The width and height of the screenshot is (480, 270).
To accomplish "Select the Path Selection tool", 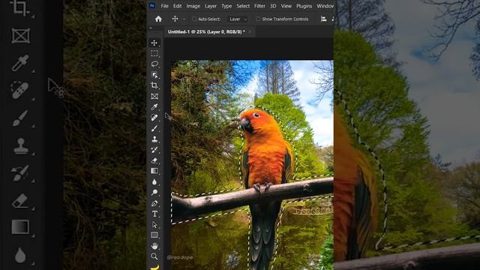I will 154,224.
